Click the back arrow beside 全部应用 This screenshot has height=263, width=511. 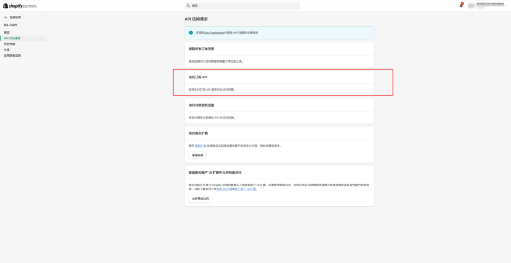(x=6, y=17)
